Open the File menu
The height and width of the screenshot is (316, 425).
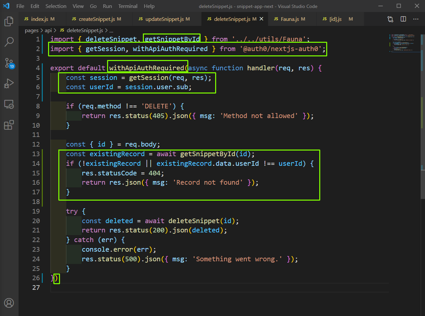click(20, 6)
